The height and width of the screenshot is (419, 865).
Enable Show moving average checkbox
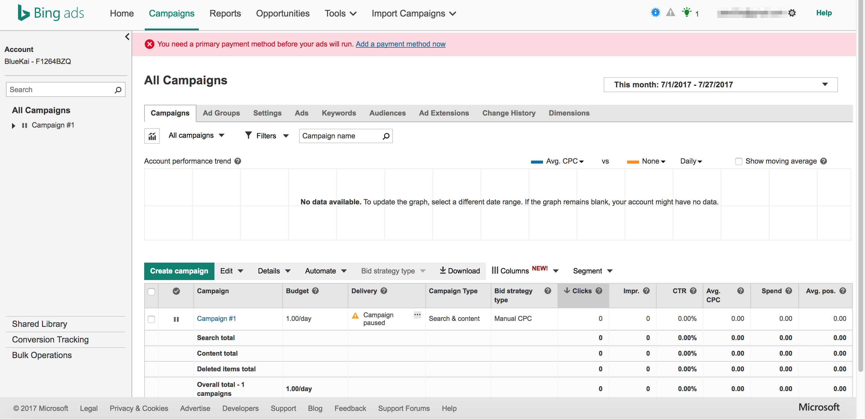[x=739, y=161]
